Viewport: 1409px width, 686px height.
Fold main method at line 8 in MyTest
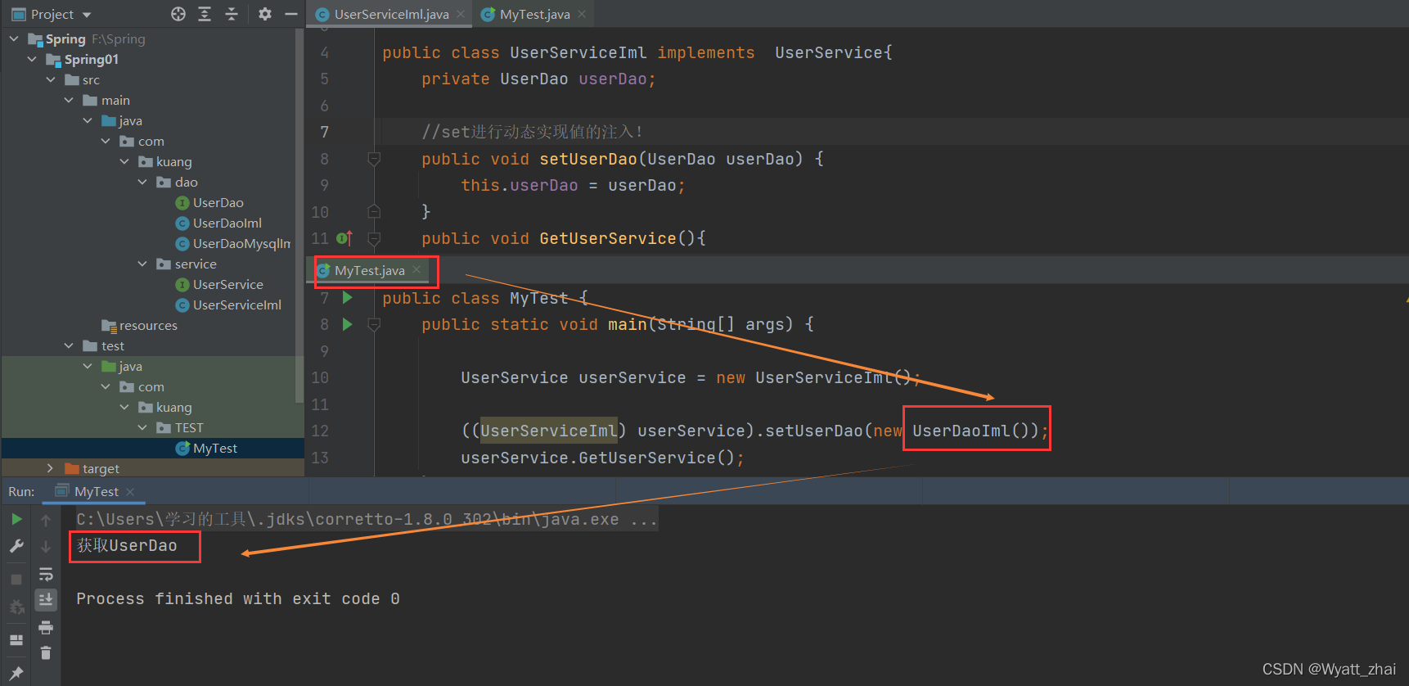pyautogui.click(x=374, y=324)
